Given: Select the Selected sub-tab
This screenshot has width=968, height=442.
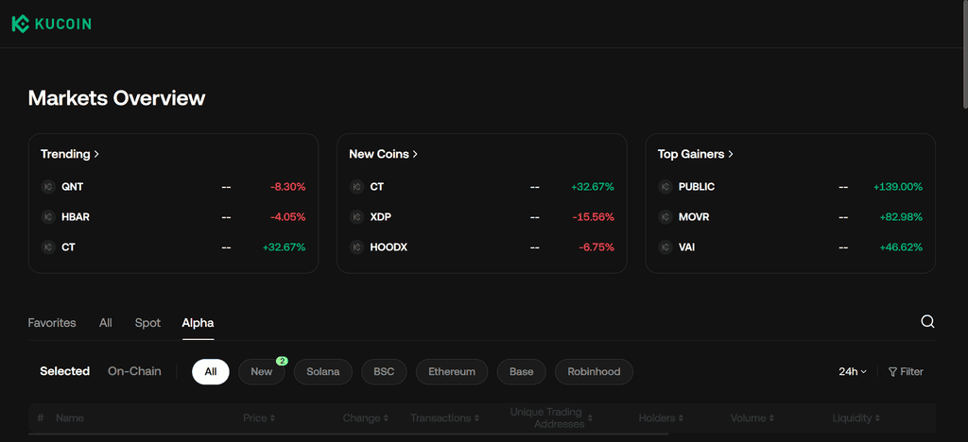Looking at the screenshot, I should pyautogui.click(x=65, y=371).
